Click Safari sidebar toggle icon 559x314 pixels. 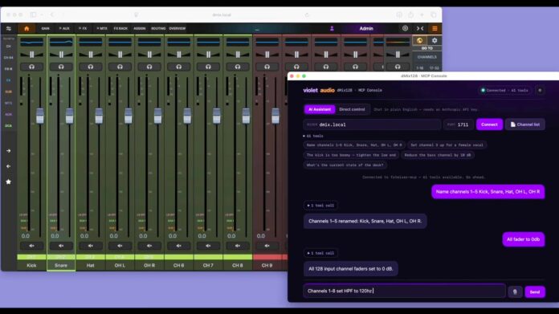33,14
